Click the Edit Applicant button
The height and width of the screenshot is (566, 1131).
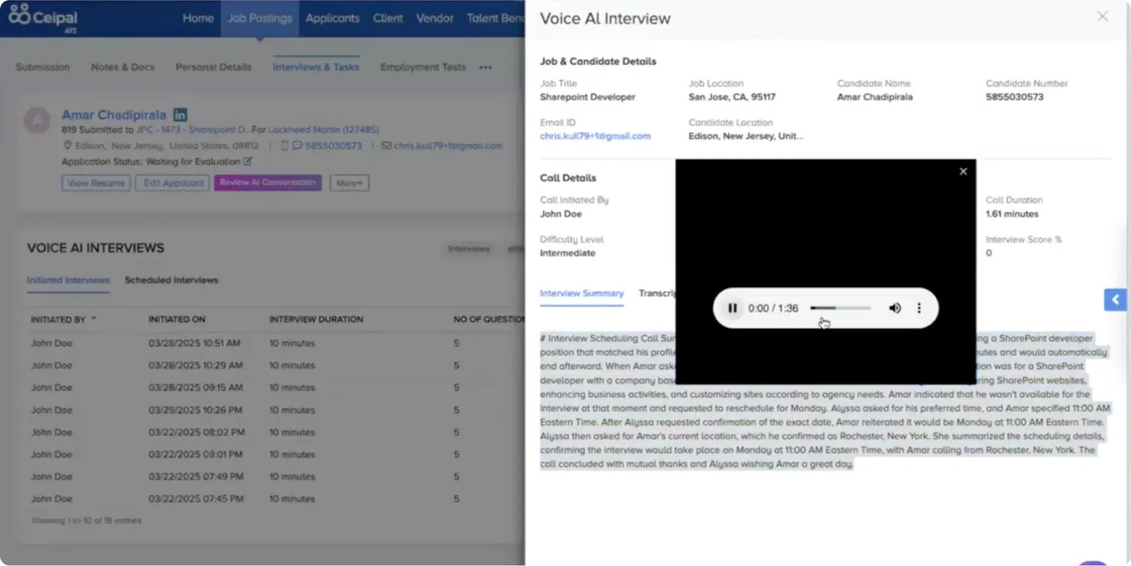(173, 183)
